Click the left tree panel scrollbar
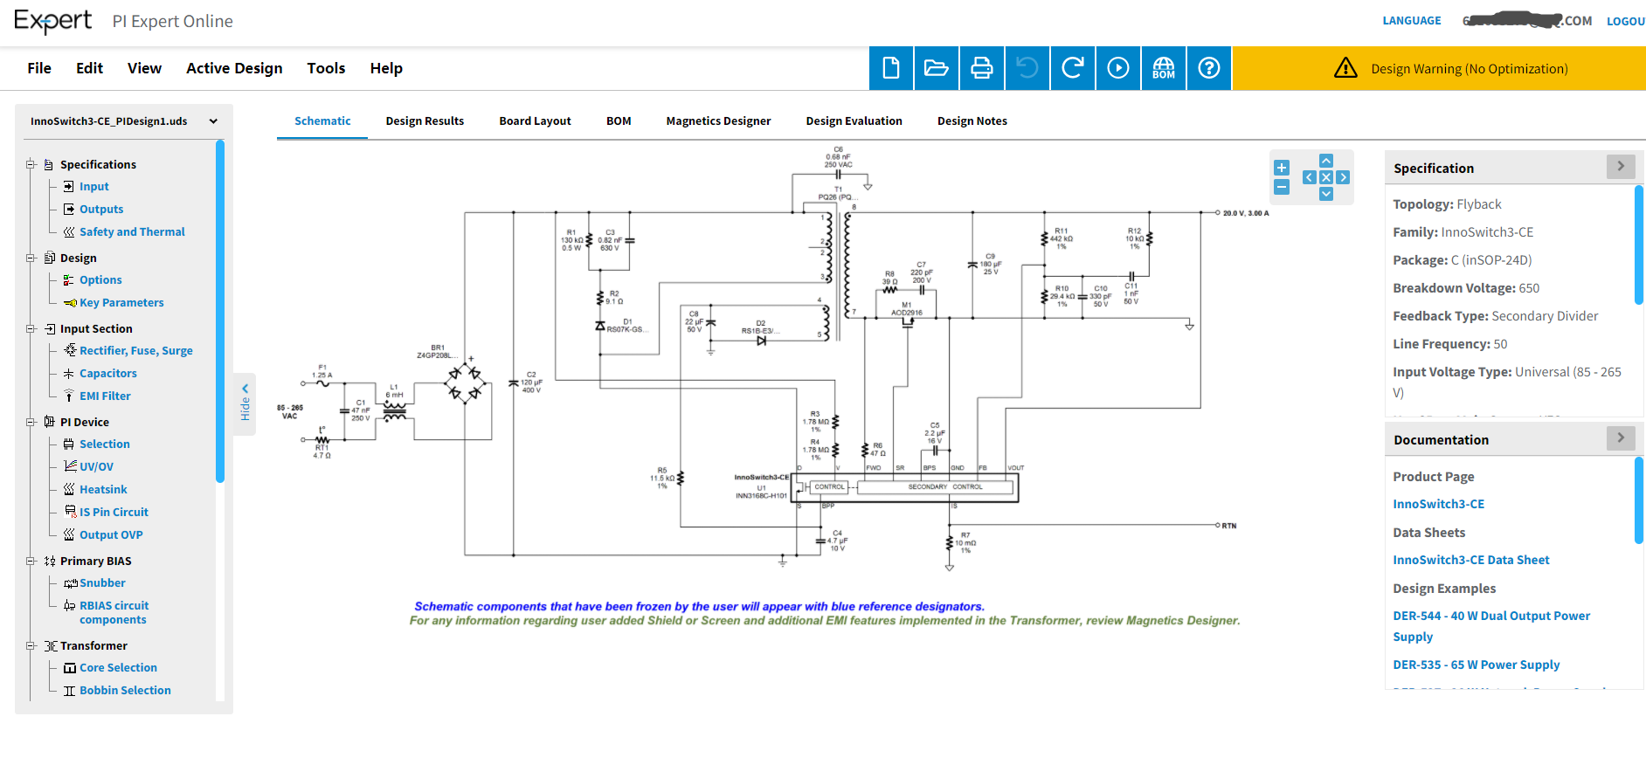1646x758 pixels. [x=220, y=312]
